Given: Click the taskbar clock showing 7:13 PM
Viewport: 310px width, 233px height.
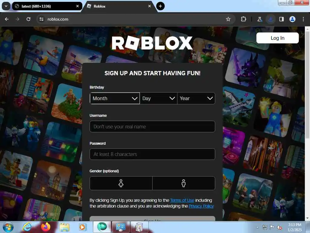Looking at the screenshot, I should pos(295,227).
